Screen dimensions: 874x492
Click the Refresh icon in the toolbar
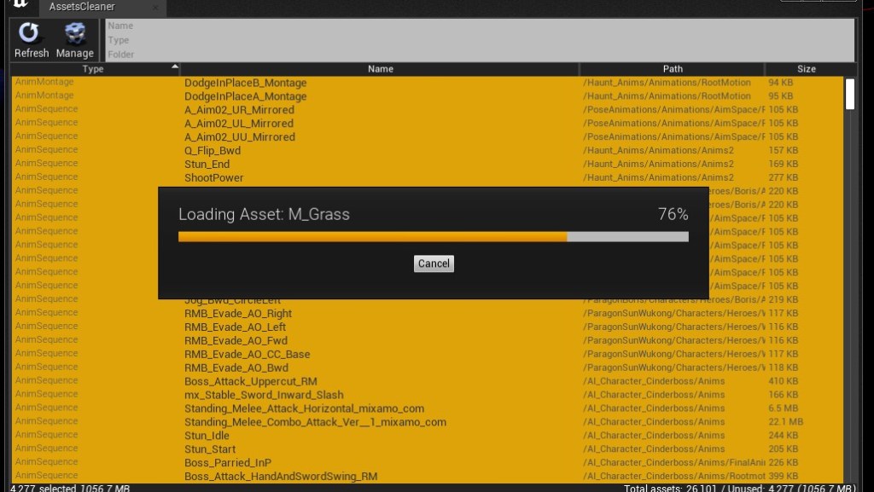[x=31, y=34]
